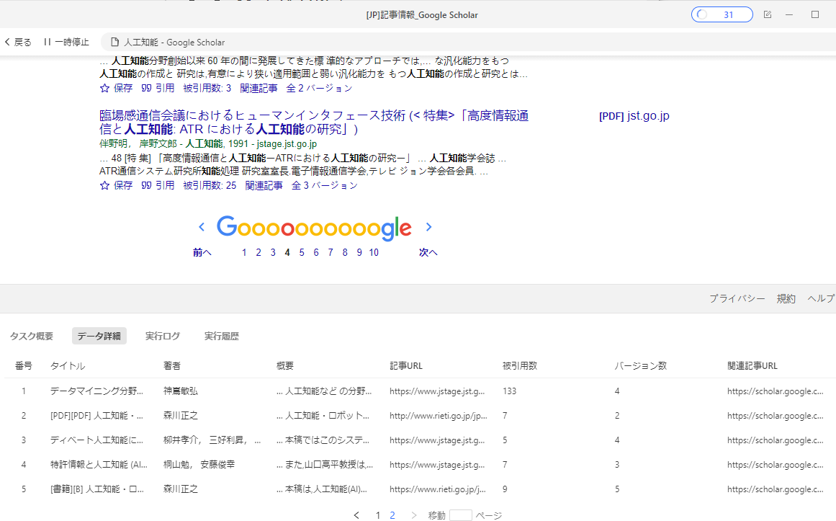
Task: Pause the task with 一時停止 button
Action: pyautogui.click(x=67, y=43)
